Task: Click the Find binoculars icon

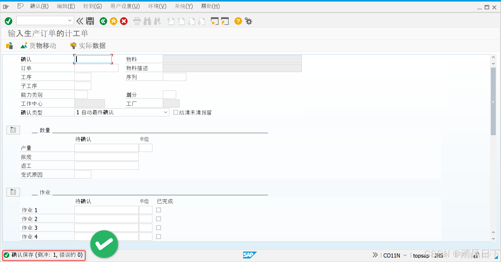Action: pos(147,21)
